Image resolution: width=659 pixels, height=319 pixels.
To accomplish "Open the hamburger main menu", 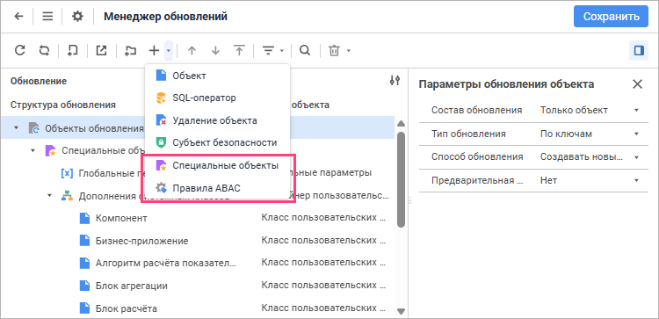I will (47, 17).
